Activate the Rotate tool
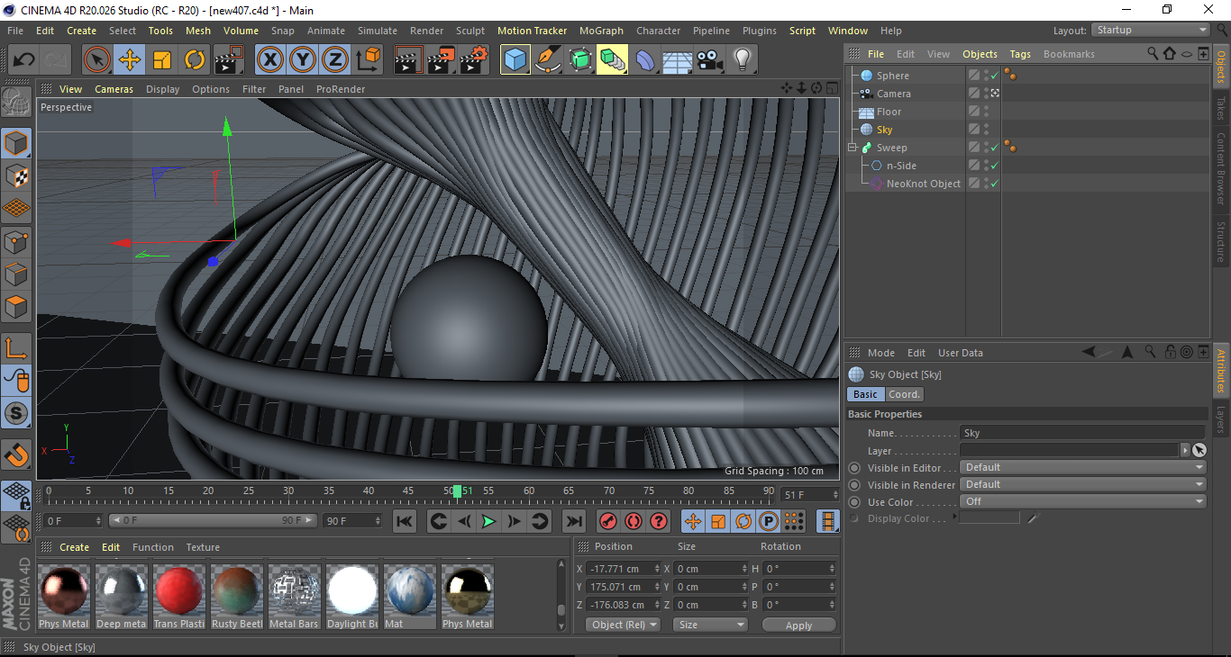This screenshot has height=657, width=1231. tap(195, 60)
